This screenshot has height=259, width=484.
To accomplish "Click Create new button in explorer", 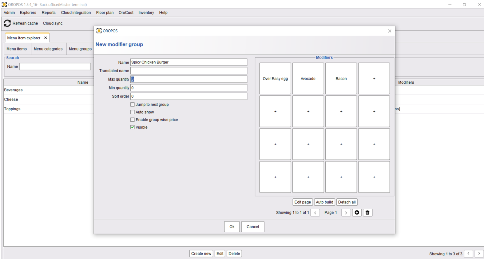I will pyautogui.click(x=201, y=253).
